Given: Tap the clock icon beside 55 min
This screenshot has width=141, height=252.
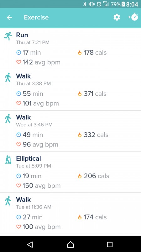Looking at the screenshot, I should click(19, 94).
